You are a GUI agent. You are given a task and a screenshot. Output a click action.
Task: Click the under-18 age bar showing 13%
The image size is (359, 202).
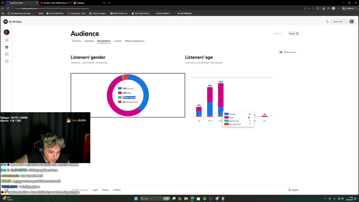coord(199,112)
